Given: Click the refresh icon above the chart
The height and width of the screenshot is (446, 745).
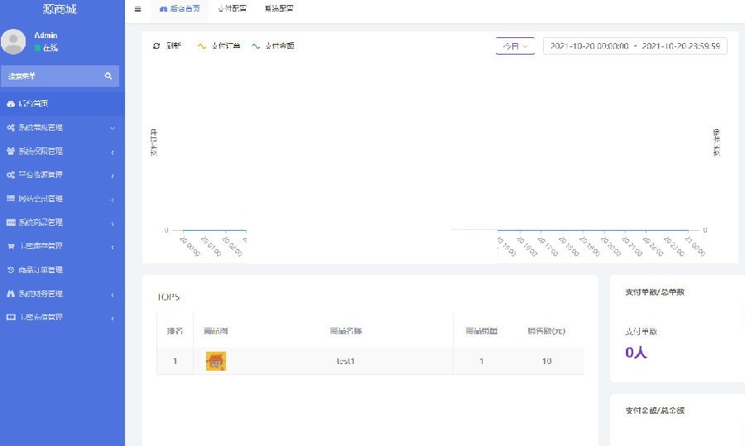Looking at the screenshot, I should pos(156,46).
